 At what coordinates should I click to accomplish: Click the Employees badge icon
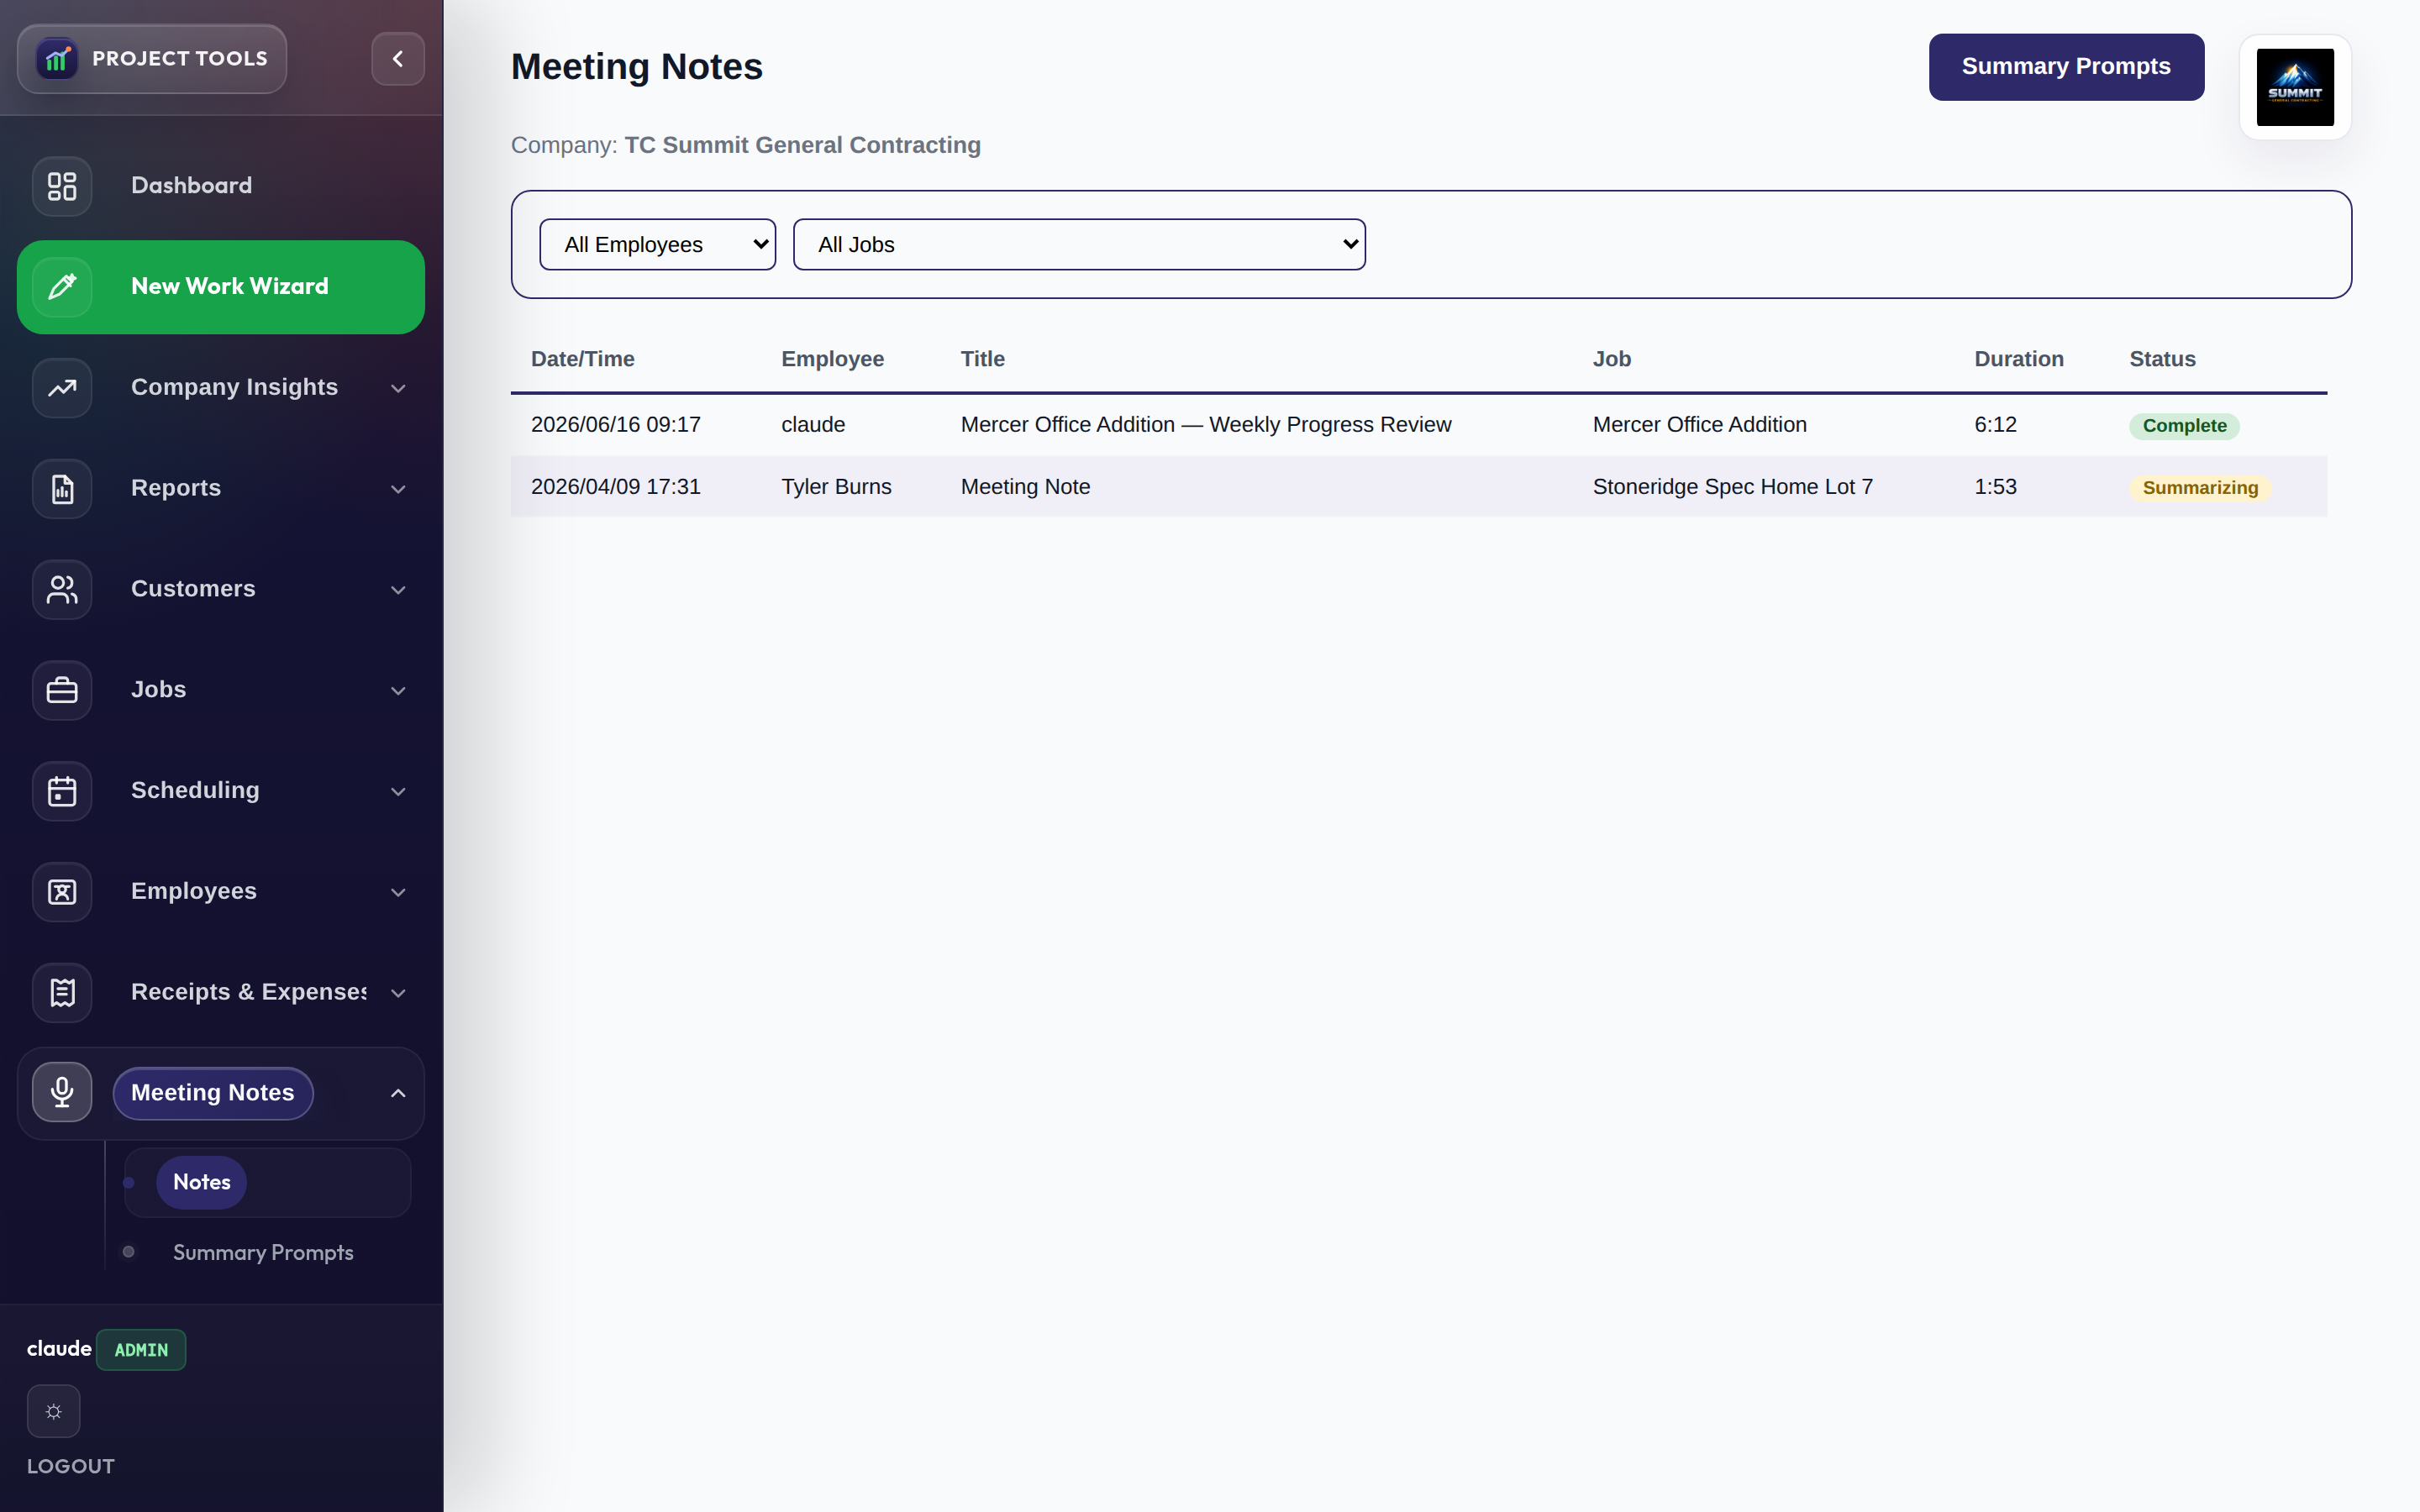click(x=62, y=892)
